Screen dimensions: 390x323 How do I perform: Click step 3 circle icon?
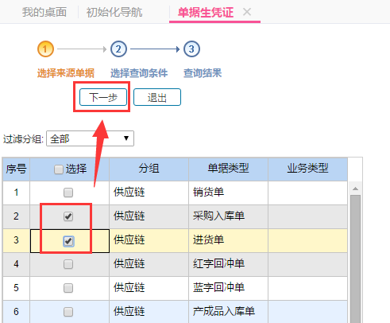click(191, 49)
